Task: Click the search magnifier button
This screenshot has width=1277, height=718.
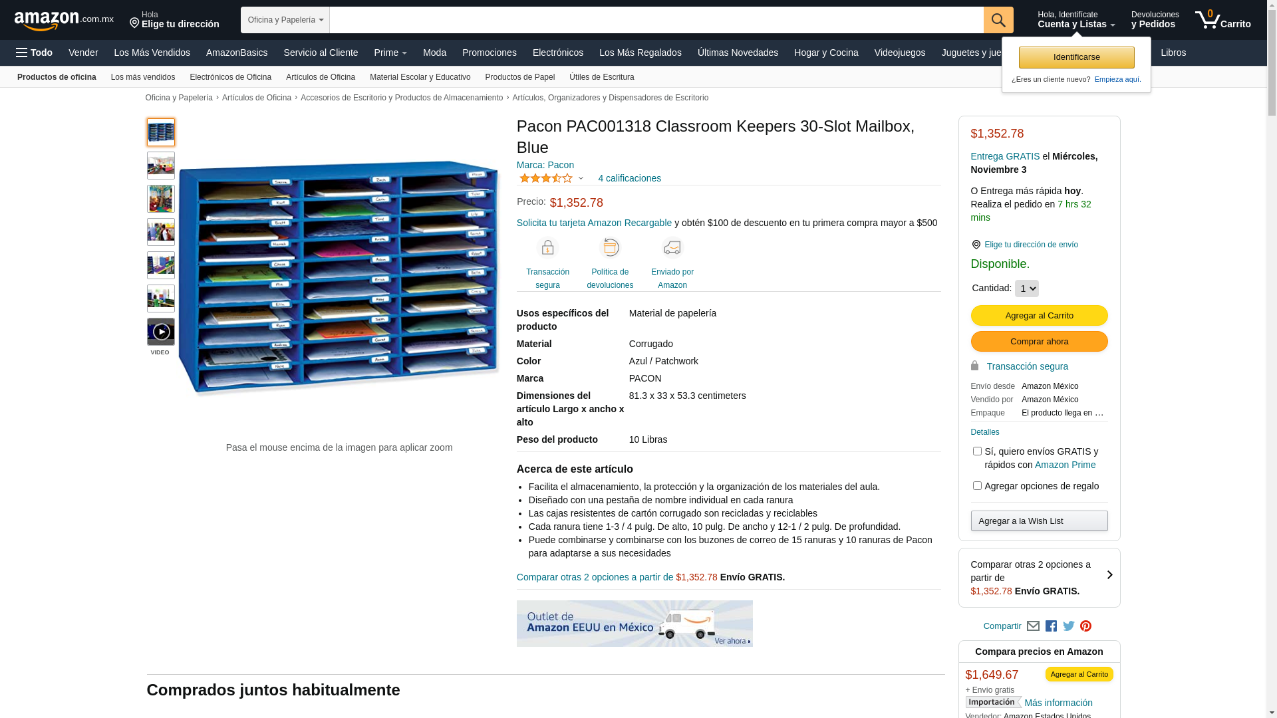Action: (998, 20)
